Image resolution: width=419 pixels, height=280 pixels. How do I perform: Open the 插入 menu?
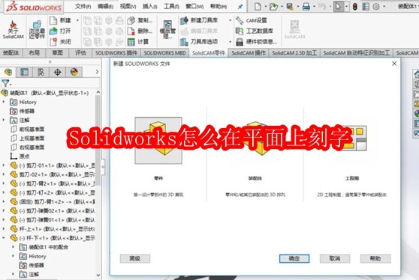click(150, 7)
